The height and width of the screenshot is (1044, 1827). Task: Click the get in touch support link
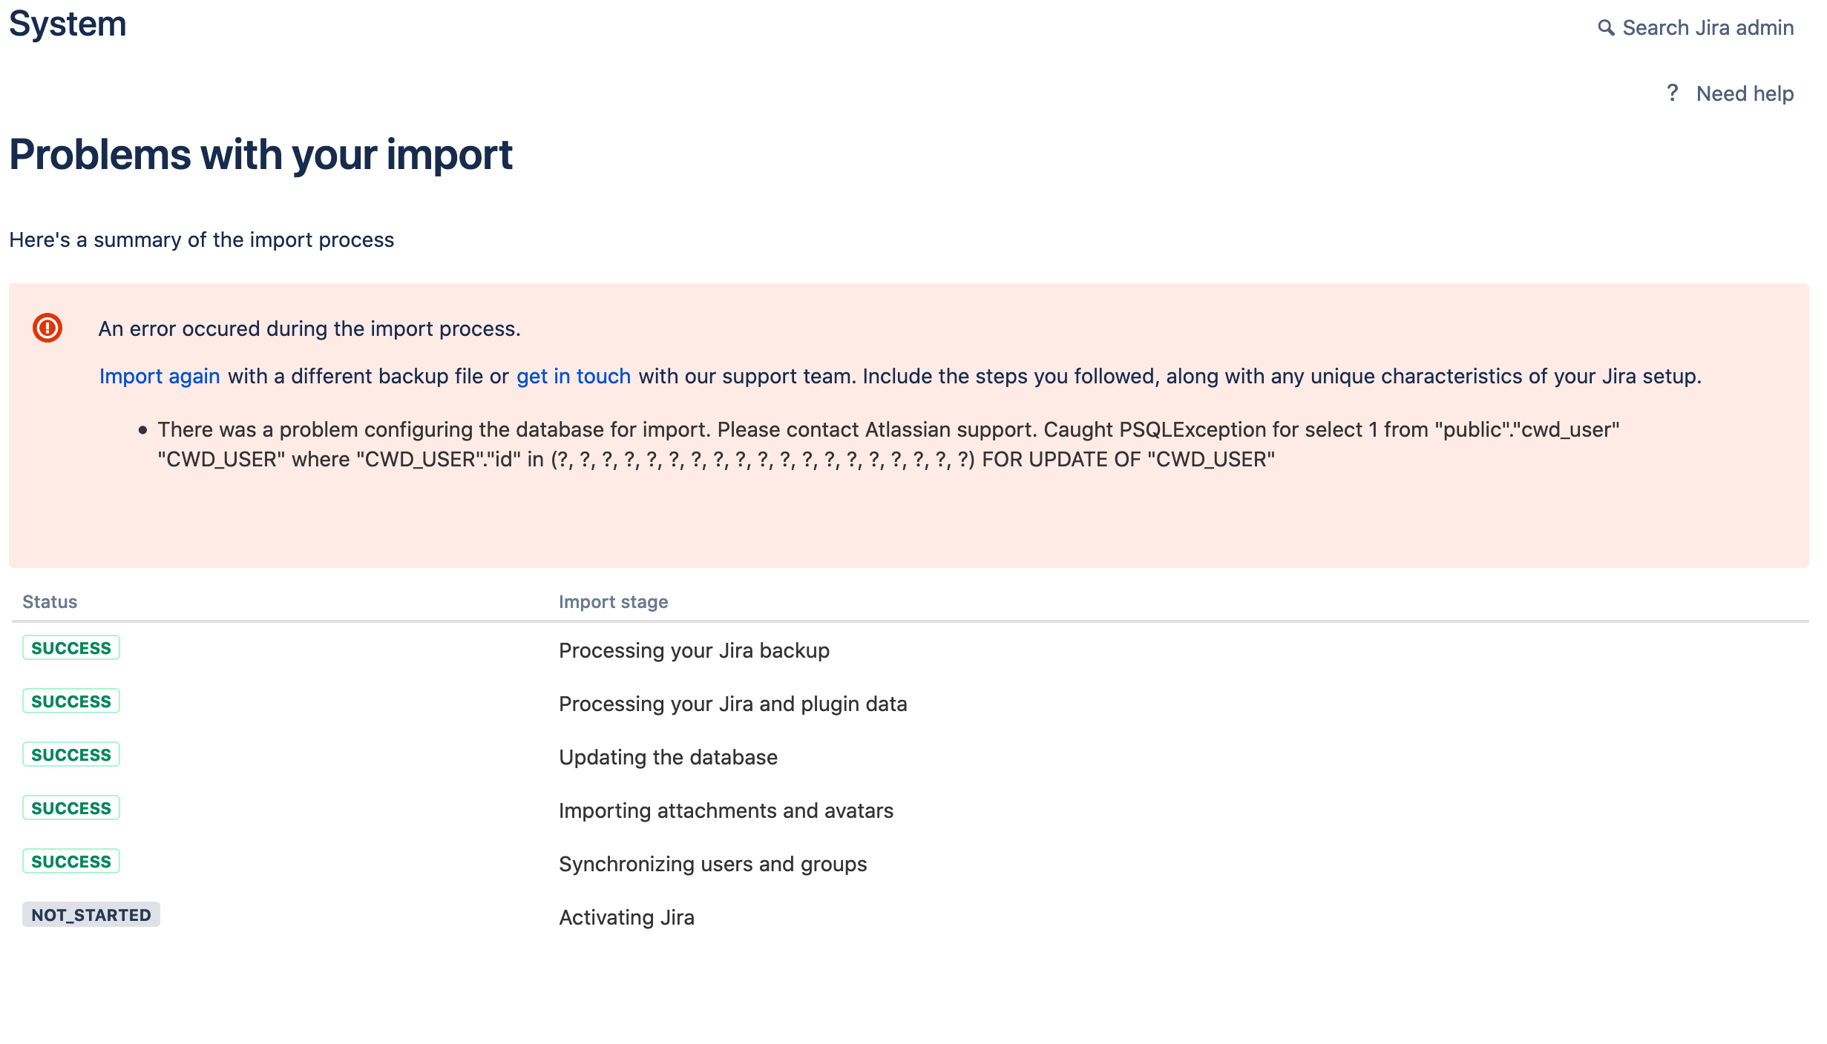tap(573, 376)
